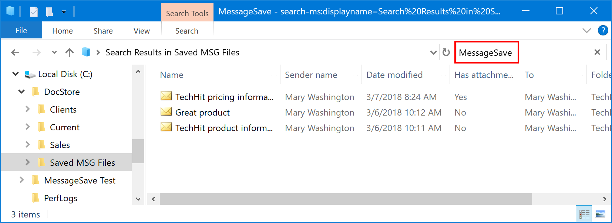The height and width of the screenshot is (223, 612).
Task: Select the Search Tools contextual tab
Action: [187, 13]
